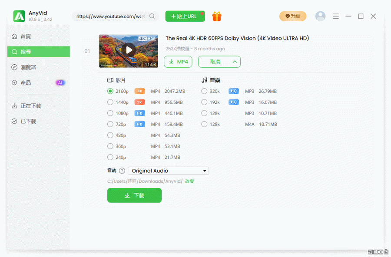Click the audio track help question icon
The width and height of the screenshot is (391, 257).
[x=122, y=171]
